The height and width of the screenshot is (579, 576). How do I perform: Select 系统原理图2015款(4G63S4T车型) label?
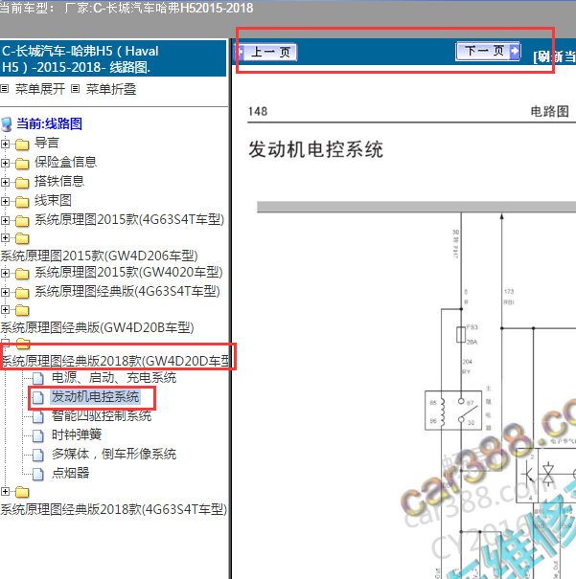coord(129,220)
